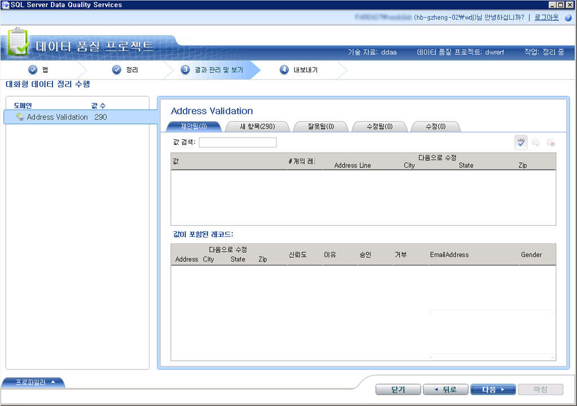Click the EmailAddress column header
This screenshot has height=406, width=577.
[x=450, y=254]
